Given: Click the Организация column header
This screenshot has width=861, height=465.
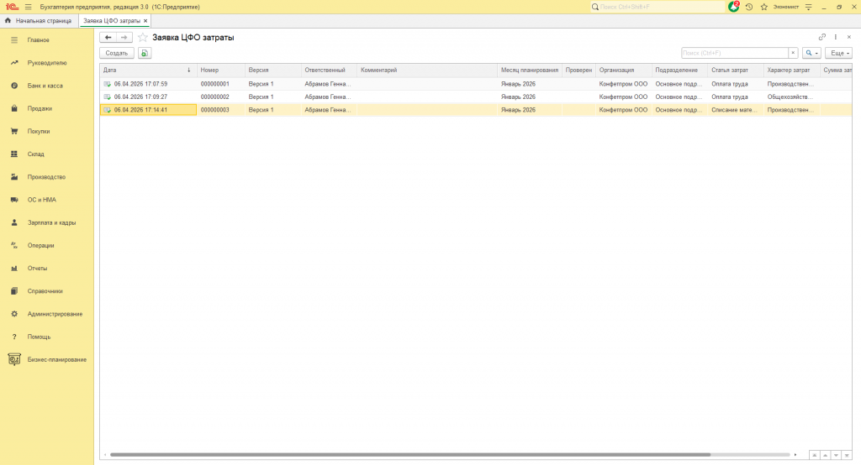Looking at the screenshot, I should pyautogui.click(x=624, y=71).
